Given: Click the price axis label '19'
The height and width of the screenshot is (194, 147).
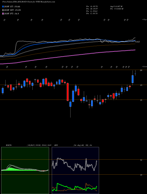Looking at the screenshot, I should (141, 85).
